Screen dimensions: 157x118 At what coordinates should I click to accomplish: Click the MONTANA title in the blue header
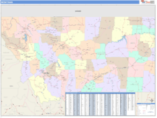coord(7,2)
